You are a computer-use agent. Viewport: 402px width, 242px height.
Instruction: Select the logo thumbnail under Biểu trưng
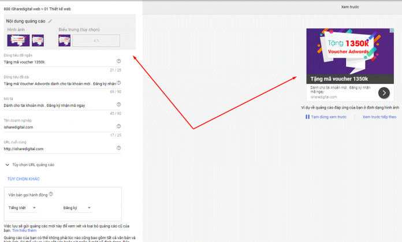click(x=64, y=40)
